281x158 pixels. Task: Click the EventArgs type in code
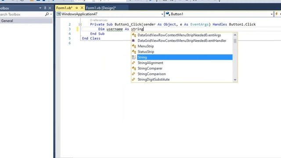click(199, 25)
